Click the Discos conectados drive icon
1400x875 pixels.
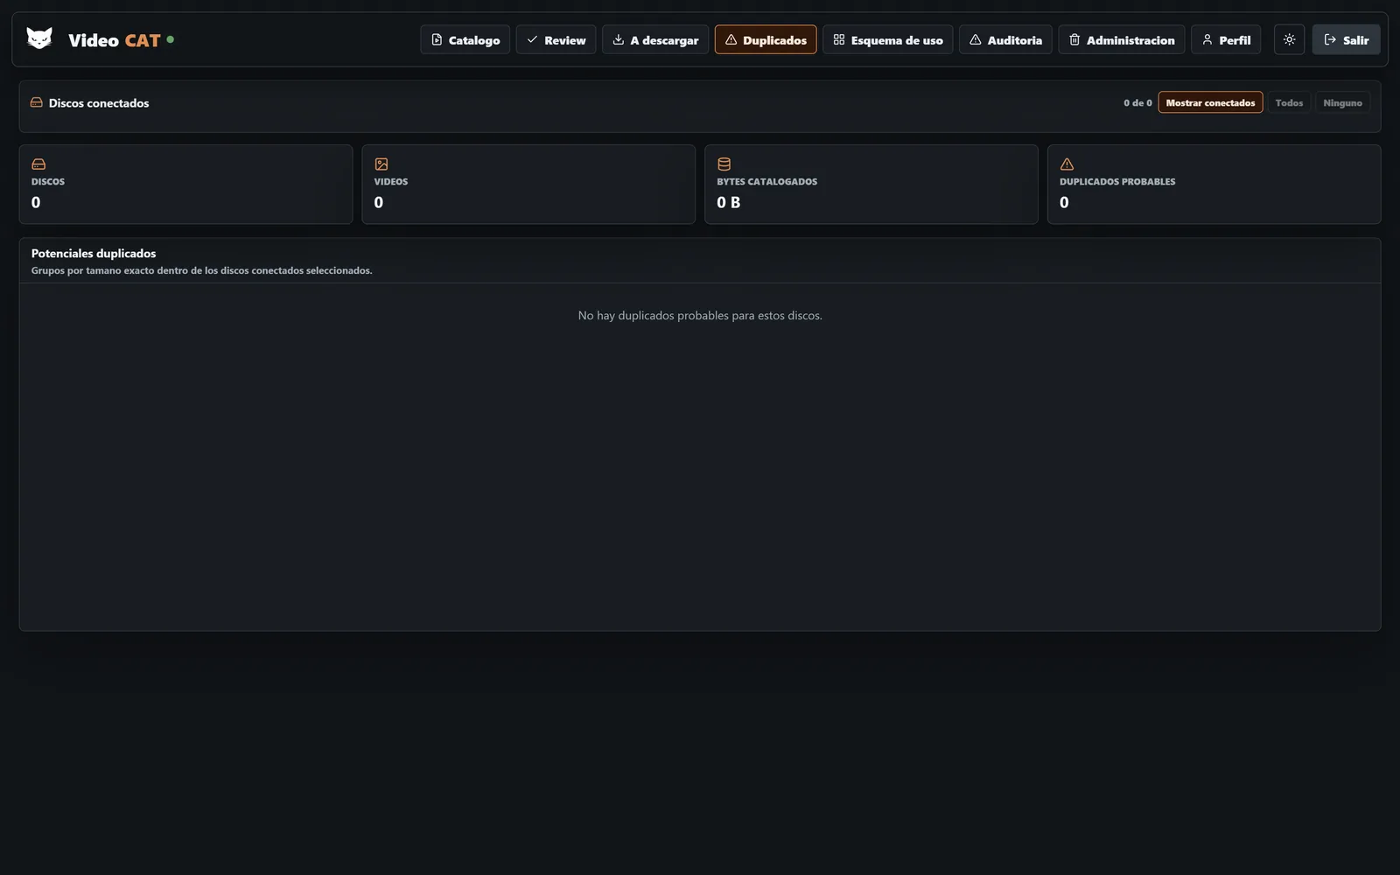click(x=37, y=102)
